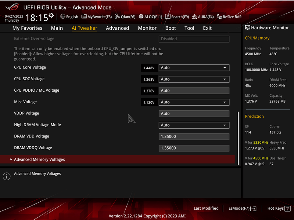Click the Hot Keys text label
This screenshot has width=294, height=220.
point(275,208)
